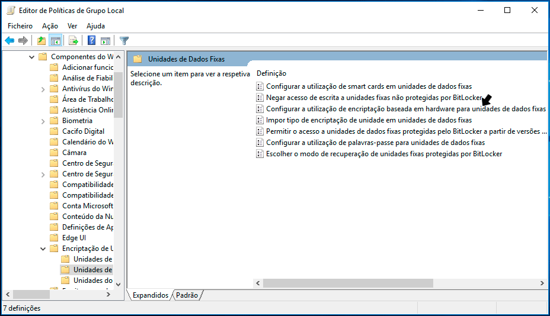550x316 pixels.
Task: Expand the Centro de Segur node with chevron
Action: point(43,175)
